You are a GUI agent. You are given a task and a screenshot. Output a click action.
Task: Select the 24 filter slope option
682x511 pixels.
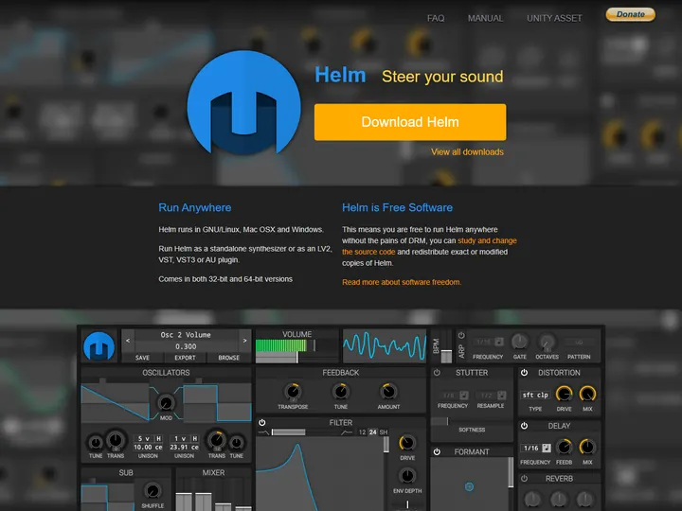click(373, 432)
